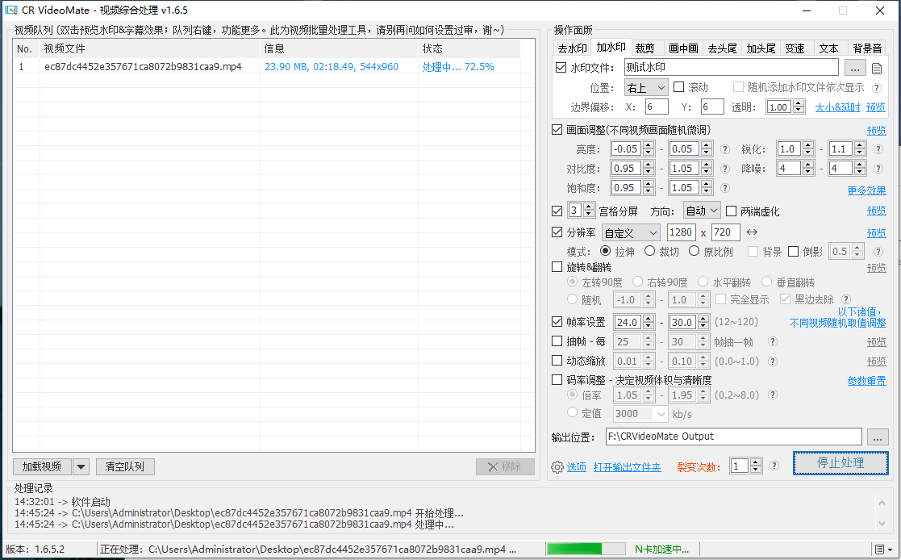Open the 方向 自动 dropdown
Screen dimensions: 901x560
click(x=702, y=211)
